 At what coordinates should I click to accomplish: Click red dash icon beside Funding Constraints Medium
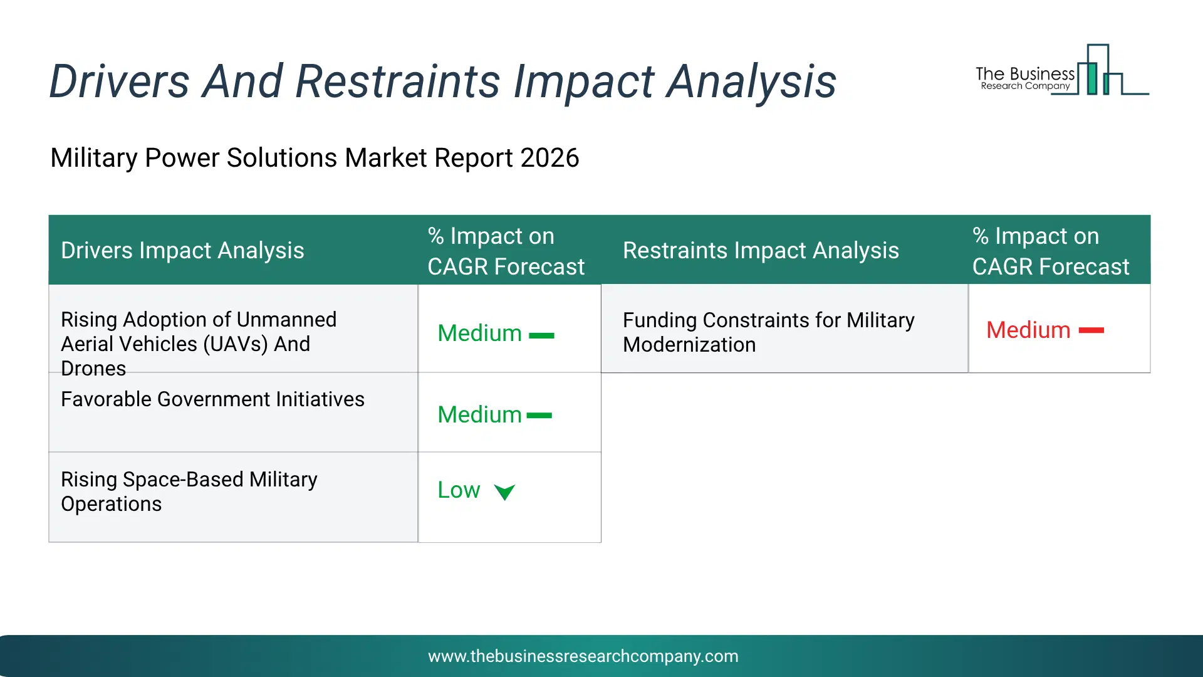click(1091, 330)
